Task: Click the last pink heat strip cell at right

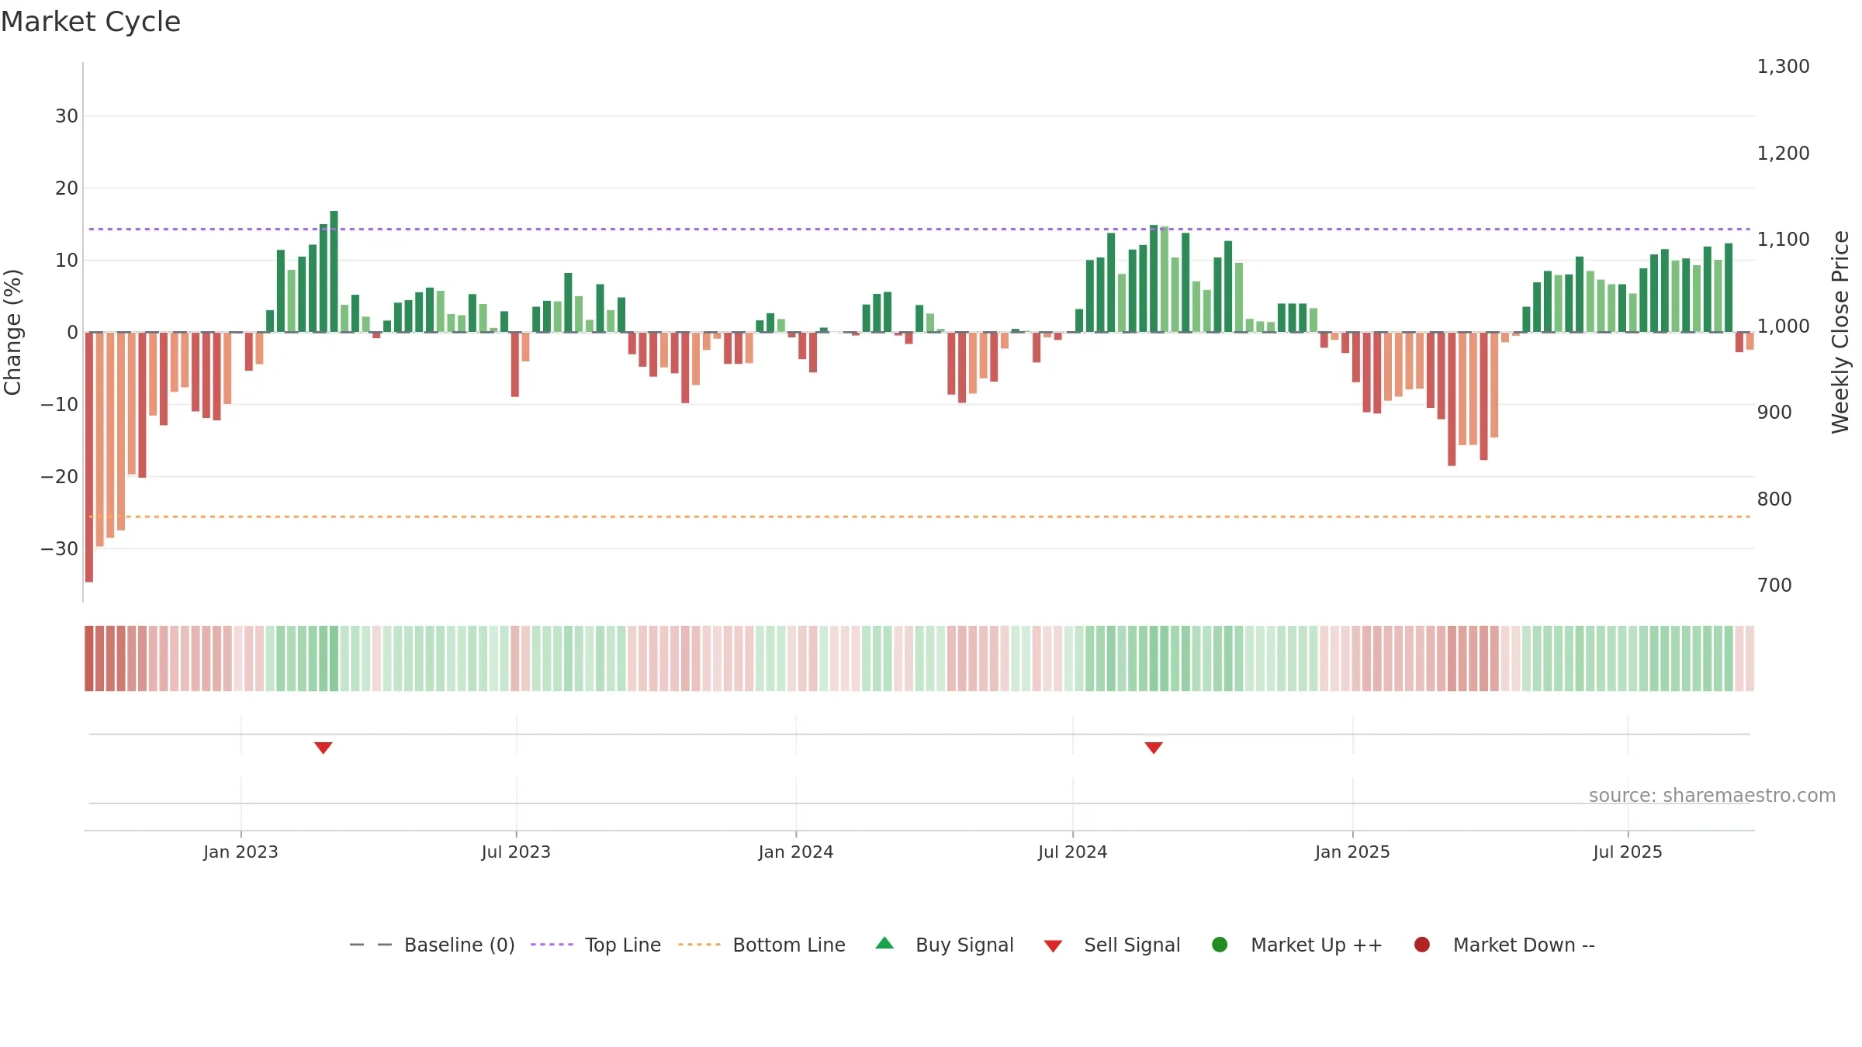Action: (1750, 658)
